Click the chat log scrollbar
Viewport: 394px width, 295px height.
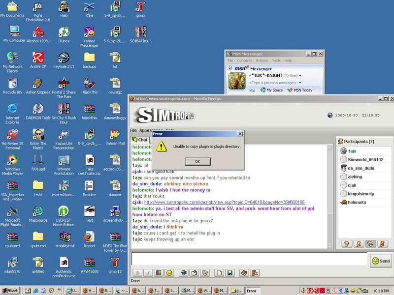[330, 197]
